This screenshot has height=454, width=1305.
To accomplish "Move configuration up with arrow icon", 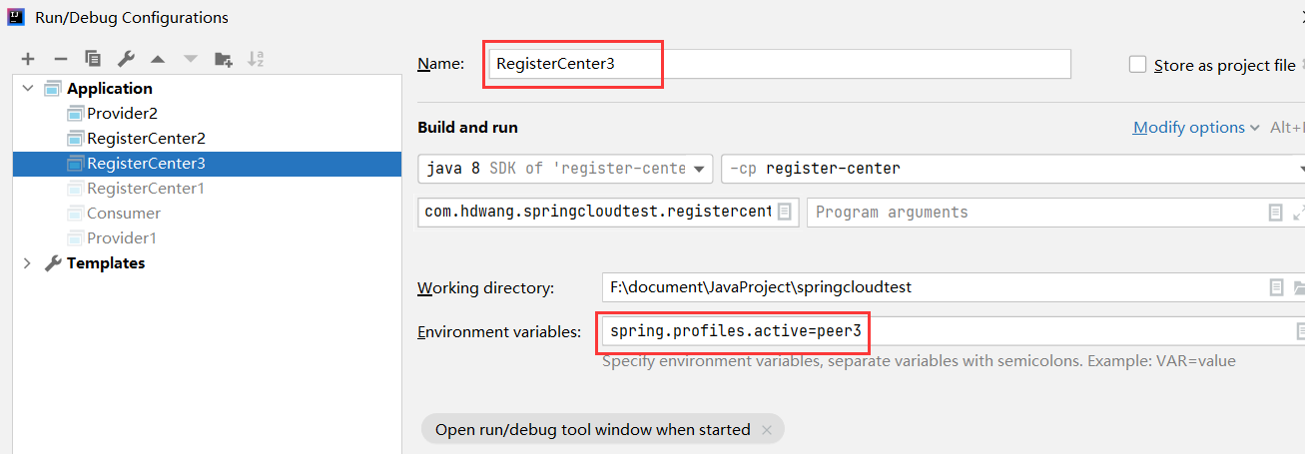I will (158, 59).
